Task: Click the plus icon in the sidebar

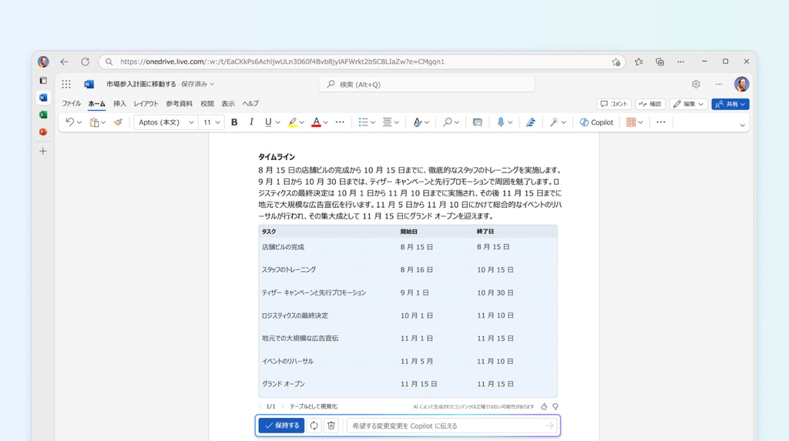Action: (43, 152)
